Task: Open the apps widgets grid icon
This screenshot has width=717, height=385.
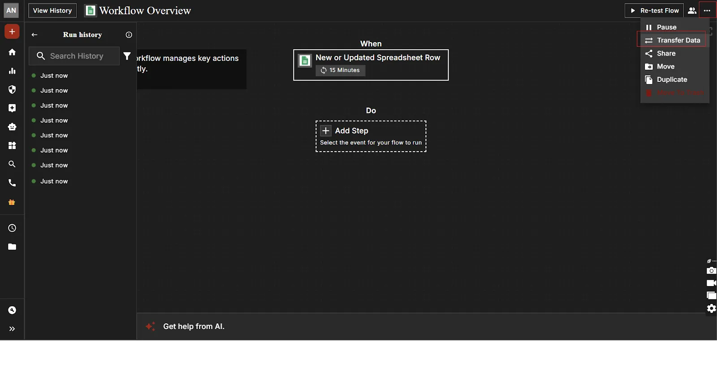Action: coord(12,145)
